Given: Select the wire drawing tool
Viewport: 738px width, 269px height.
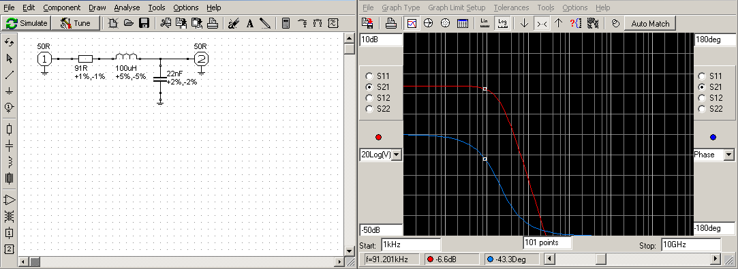Looking at the screenshot, I should tap(9, 75).
